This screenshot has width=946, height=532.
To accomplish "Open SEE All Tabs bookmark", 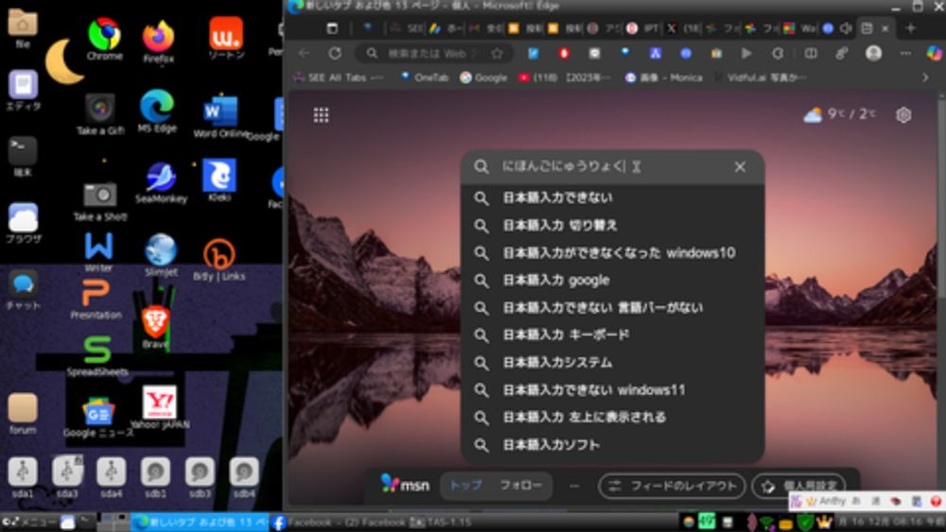I will coord(338,77).
